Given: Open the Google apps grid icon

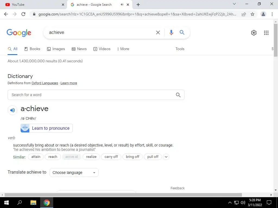Looking at the screenshot, I should pos(266,33).
